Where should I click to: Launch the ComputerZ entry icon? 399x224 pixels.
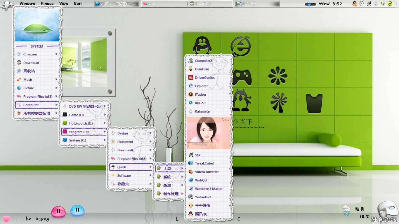[x=190, y=61]
